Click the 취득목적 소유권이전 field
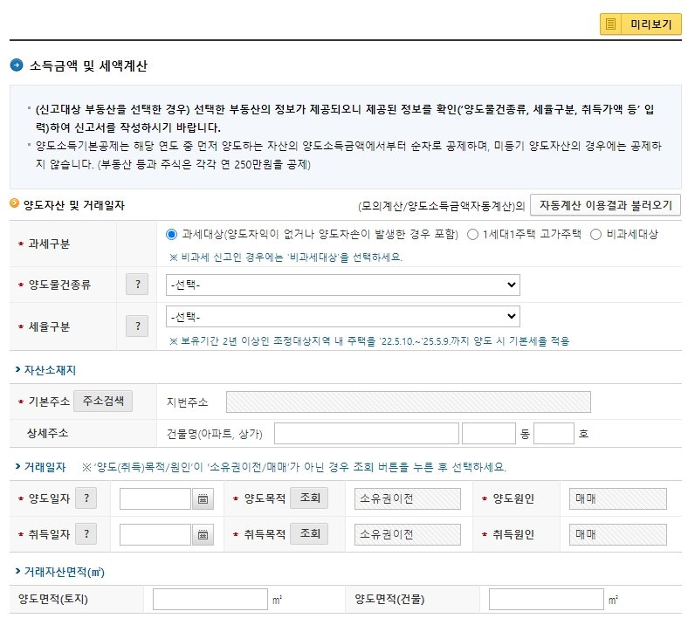Screen dimensions: 688x625 point(407,534)
